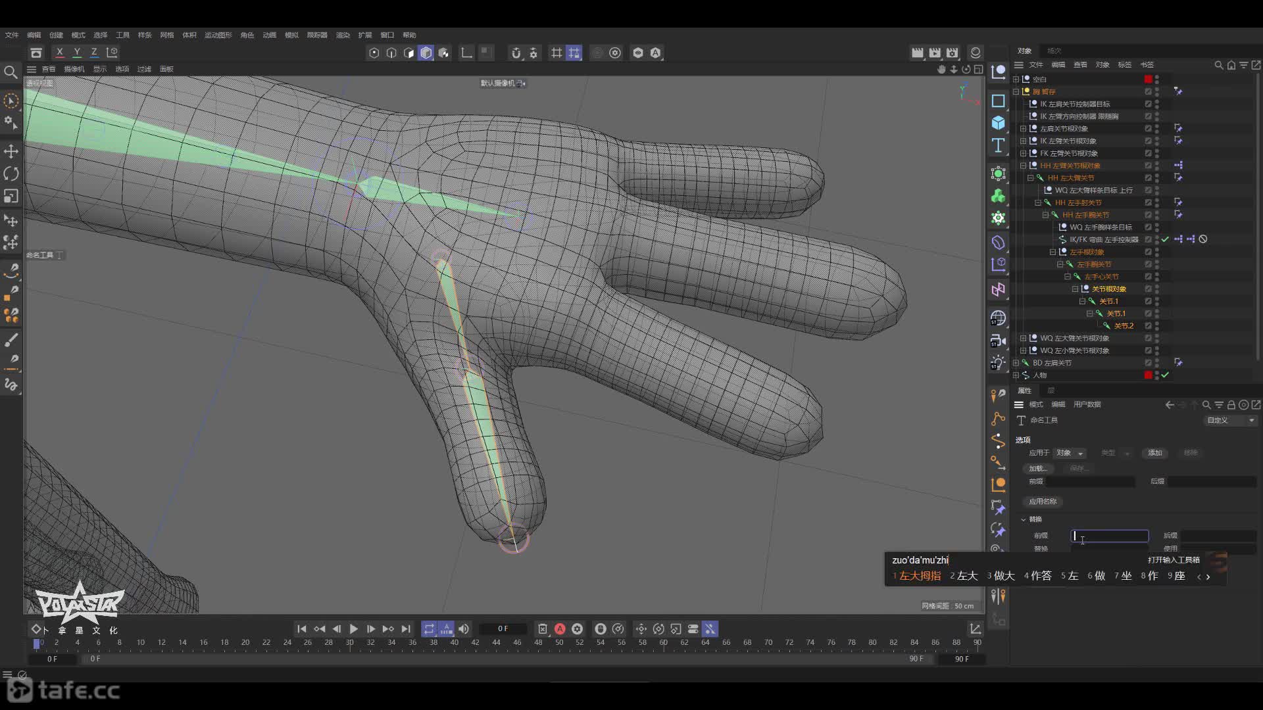Open render settings clapperboard gear icon
Image resolution: width=1263 pixels, height=710 pixels.
pyautogui.click(x=953, y=53)
